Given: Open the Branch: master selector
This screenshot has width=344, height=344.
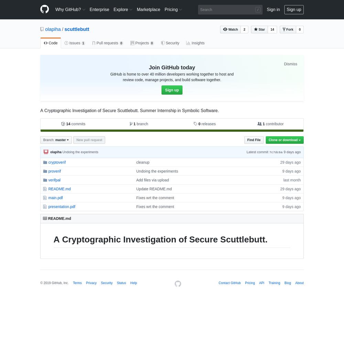Looking at the screenshot, I should [56, 140].
